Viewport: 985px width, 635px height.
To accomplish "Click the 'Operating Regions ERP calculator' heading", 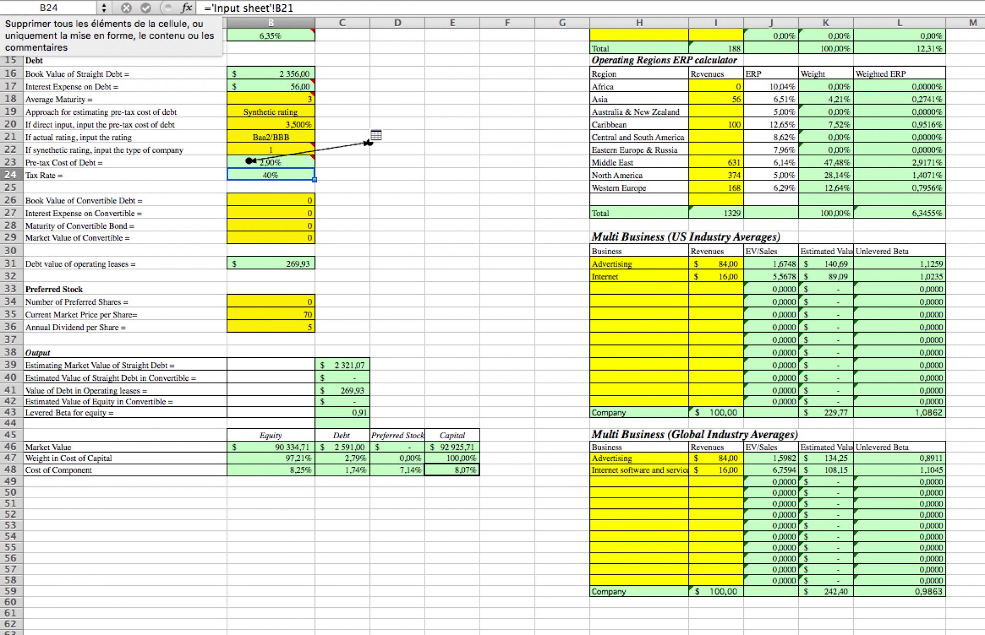I will pyautogui.click(x=664, y=60).
